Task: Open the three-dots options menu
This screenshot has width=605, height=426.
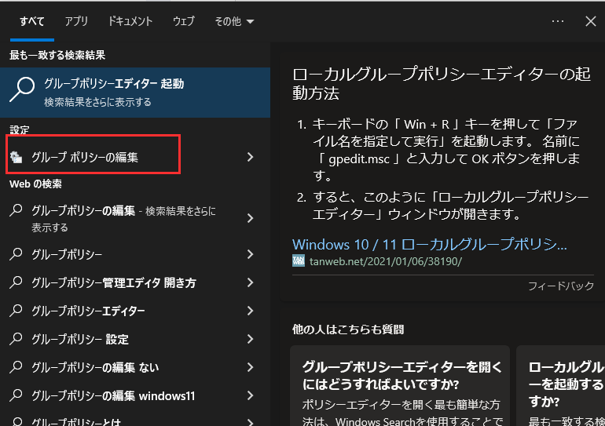Action: 558,21
